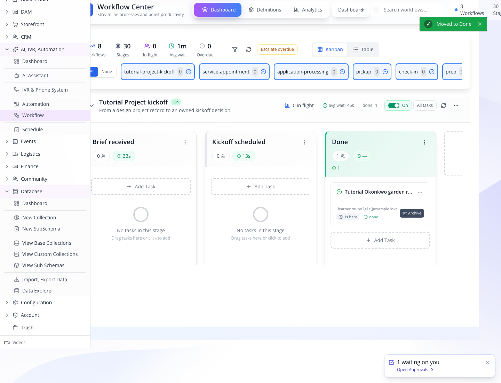Open the Tutorial Okonkwo garden task card
The image size is (501, 383).
(380, 204)
